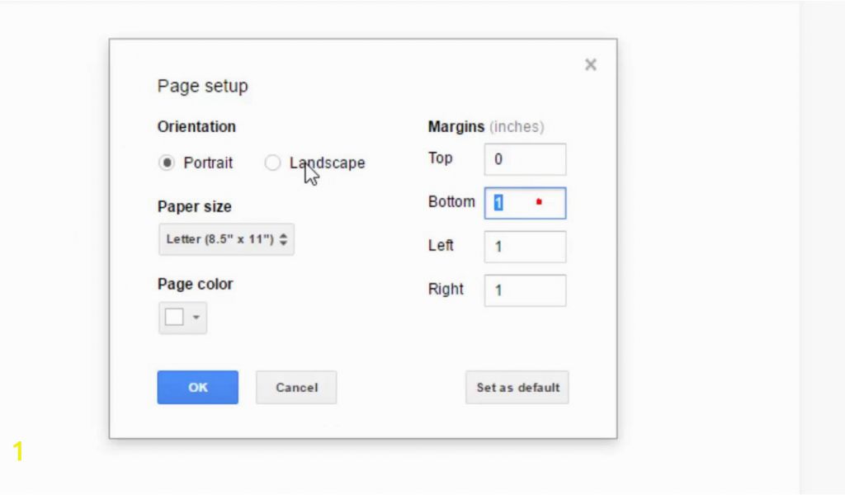Click the white Page color swatch
Viewport: 845px width, 495px height.
174,318
